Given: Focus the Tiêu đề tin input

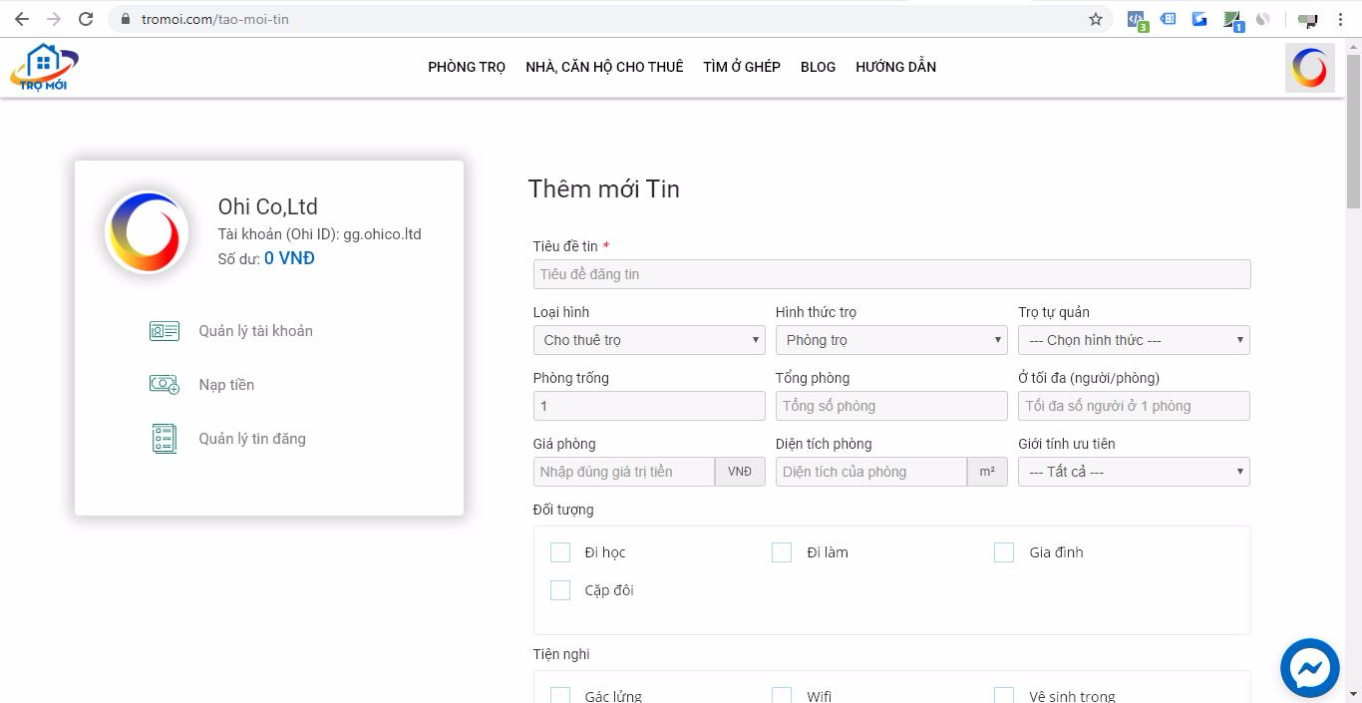Looking at the screenshot, I should (x=891, y=274).
